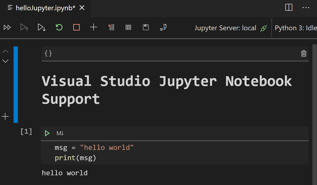Restart the Jupyter kernel
The width and height of the screenshot is (317, 185).
click(59, 27)
